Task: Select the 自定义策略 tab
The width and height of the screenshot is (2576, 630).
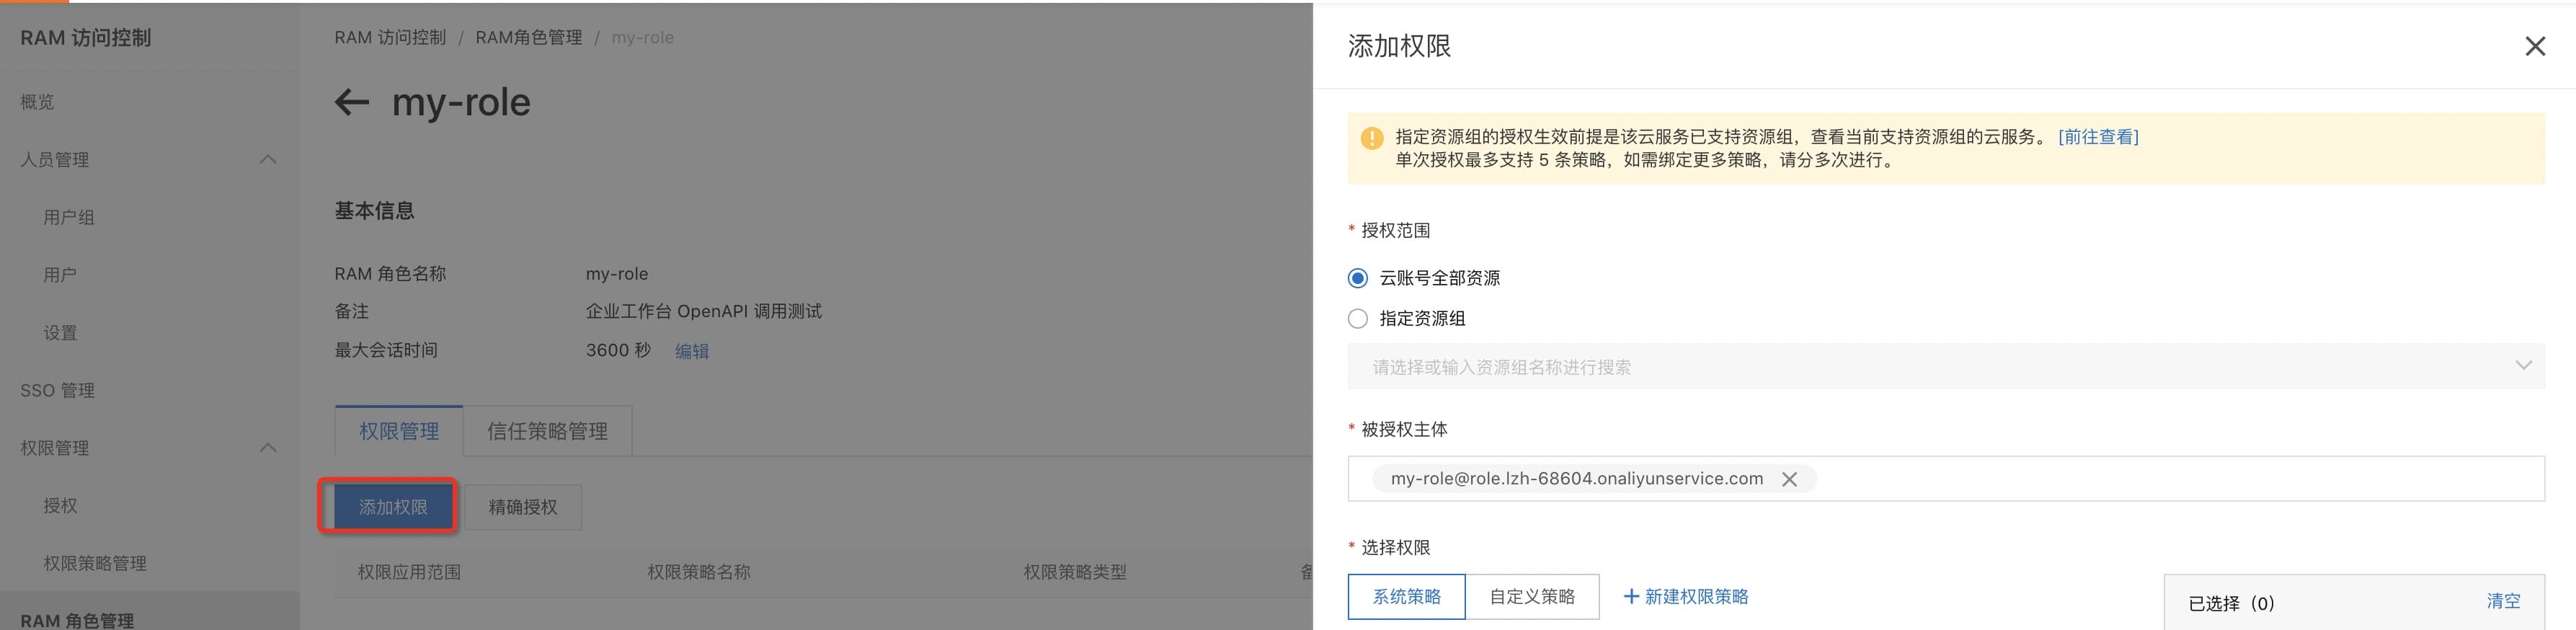Action: pyautogui.click(x=1532, y=596)
